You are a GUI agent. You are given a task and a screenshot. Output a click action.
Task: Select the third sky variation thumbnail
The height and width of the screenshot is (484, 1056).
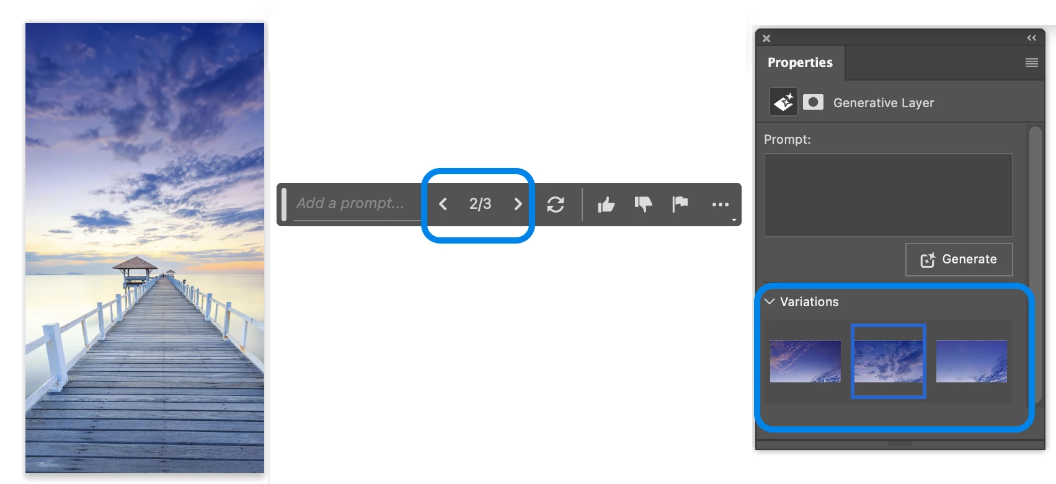tap(972, 361)
